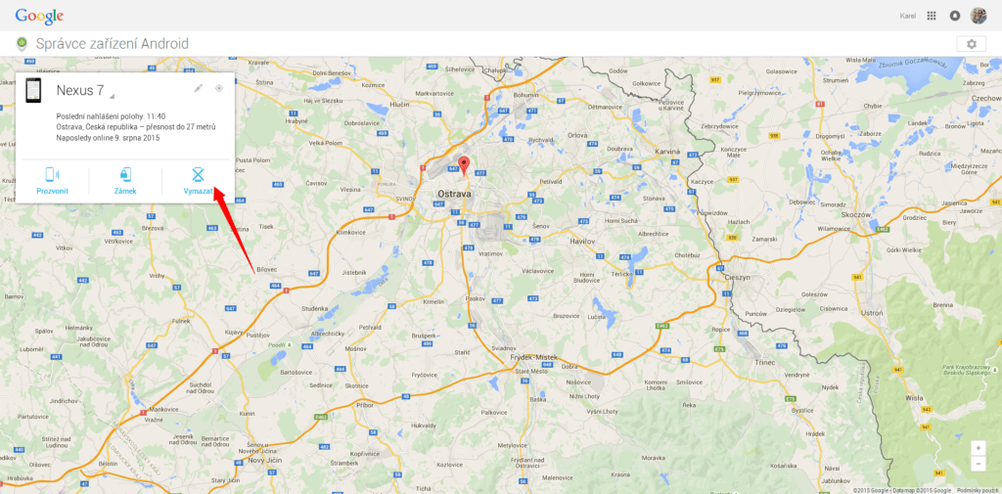
Task: Open the notifications bell icon
Action: tap(955, 16)
